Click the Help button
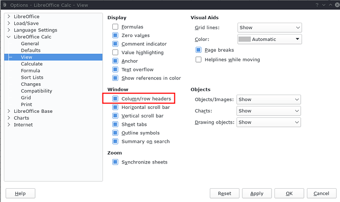 click(20, 193)
